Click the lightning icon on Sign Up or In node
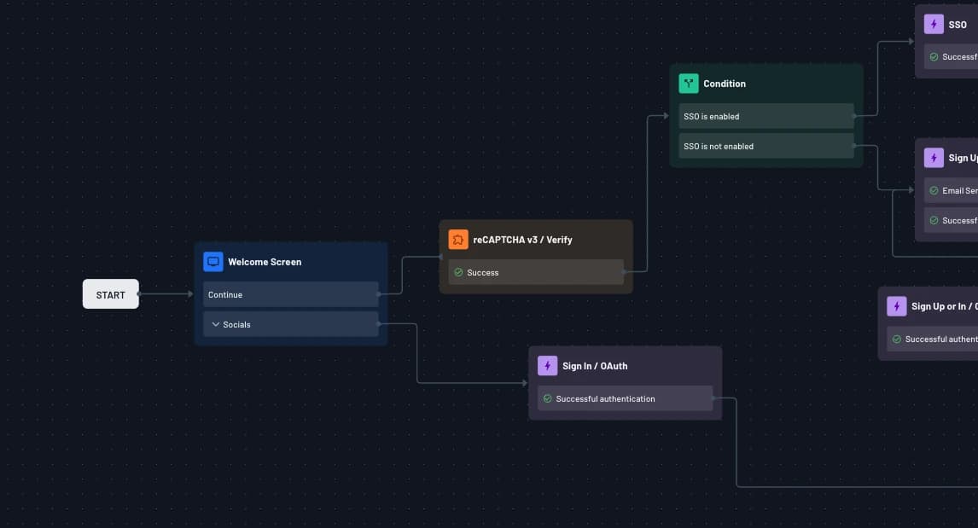 point(897,306)
